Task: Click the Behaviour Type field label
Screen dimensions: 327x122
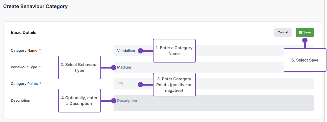Action: [24, 67]
